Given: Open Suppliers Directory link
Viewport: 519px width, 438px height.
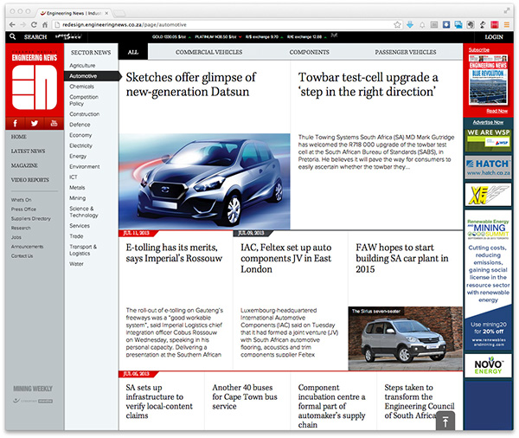Looking at the screenshot, I should click(x=31, y=219).
